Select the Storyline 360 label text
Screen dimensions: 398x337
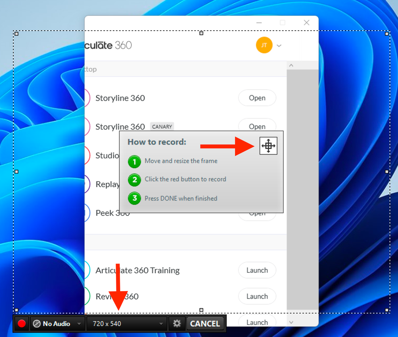pyautogui.click(x=120, y=98)
